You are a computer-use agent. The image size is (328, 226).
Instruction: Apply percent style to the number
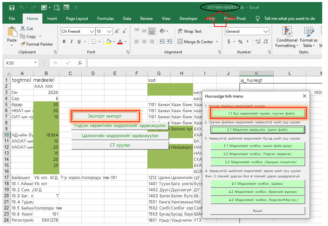[240, 42]
